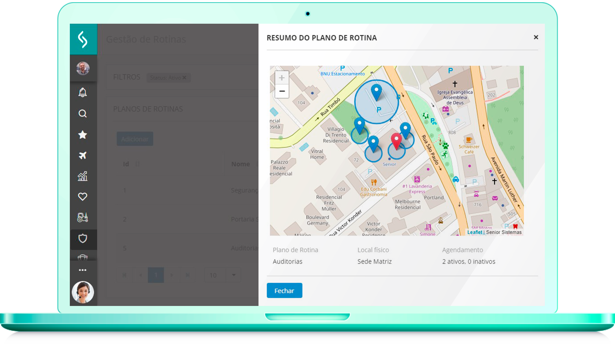Click the Igreja Evangélica cross icon
The image size is (615, 346).
coord(455,84)
